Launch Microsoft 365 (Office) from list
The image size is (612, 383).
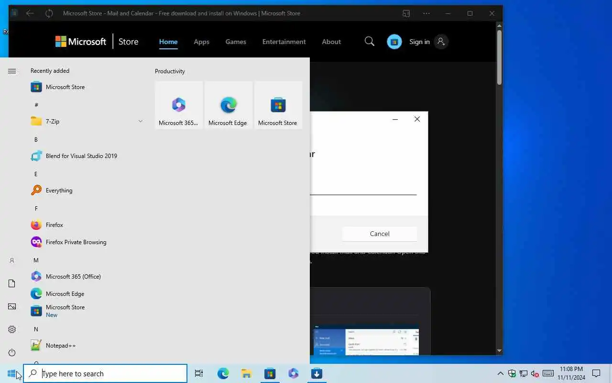(86, 277)
